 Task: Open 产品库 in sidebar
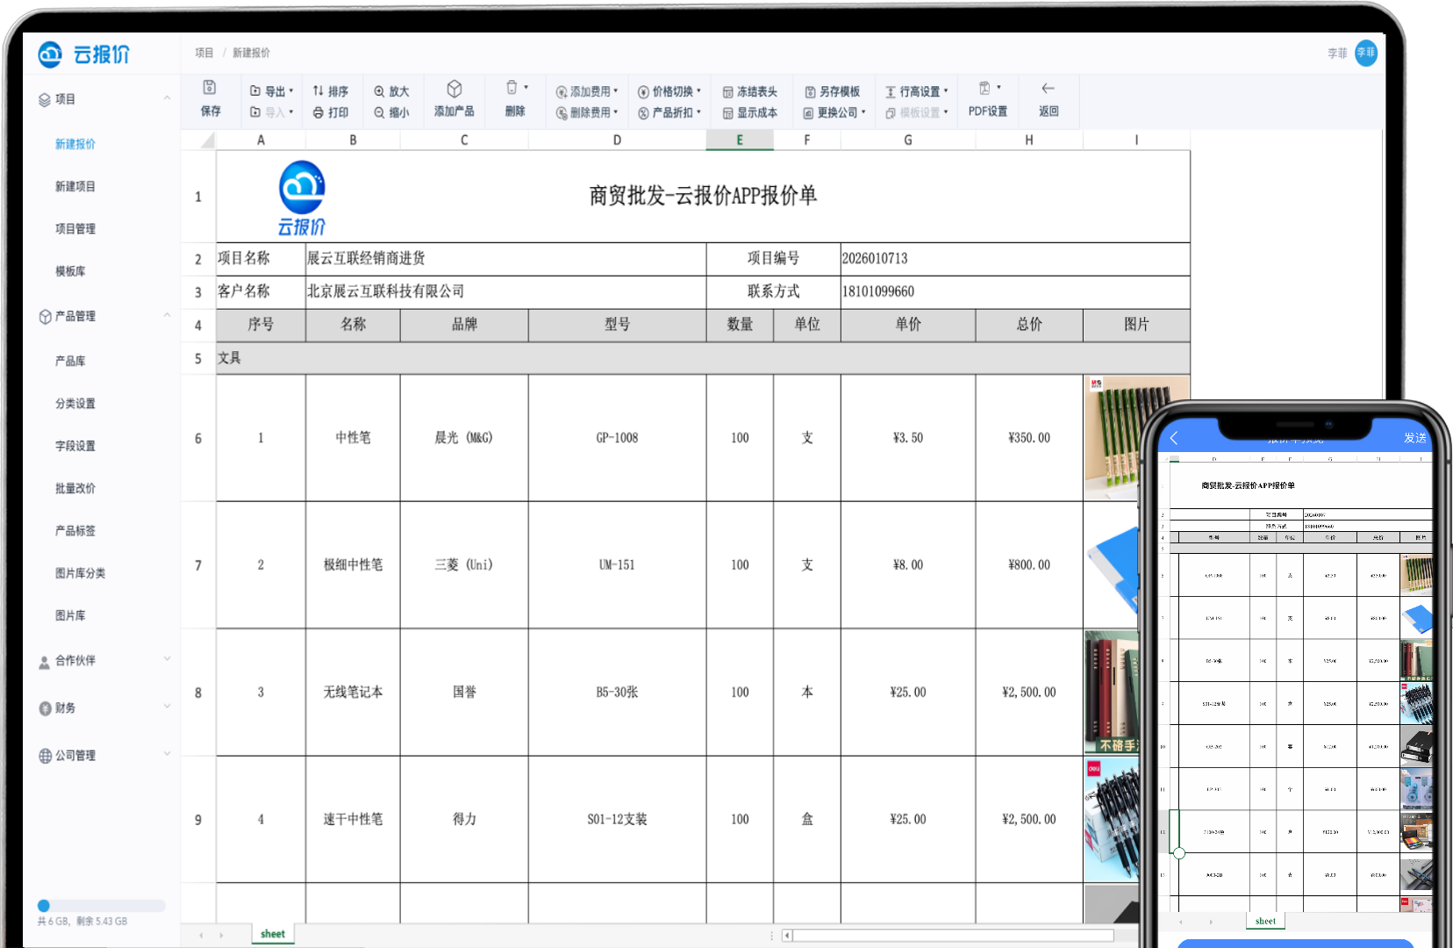point(70,361)
